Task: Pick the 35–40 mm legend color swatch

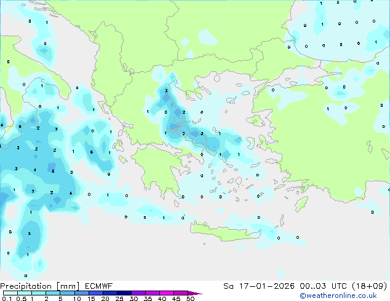Action: click(153, 293)
